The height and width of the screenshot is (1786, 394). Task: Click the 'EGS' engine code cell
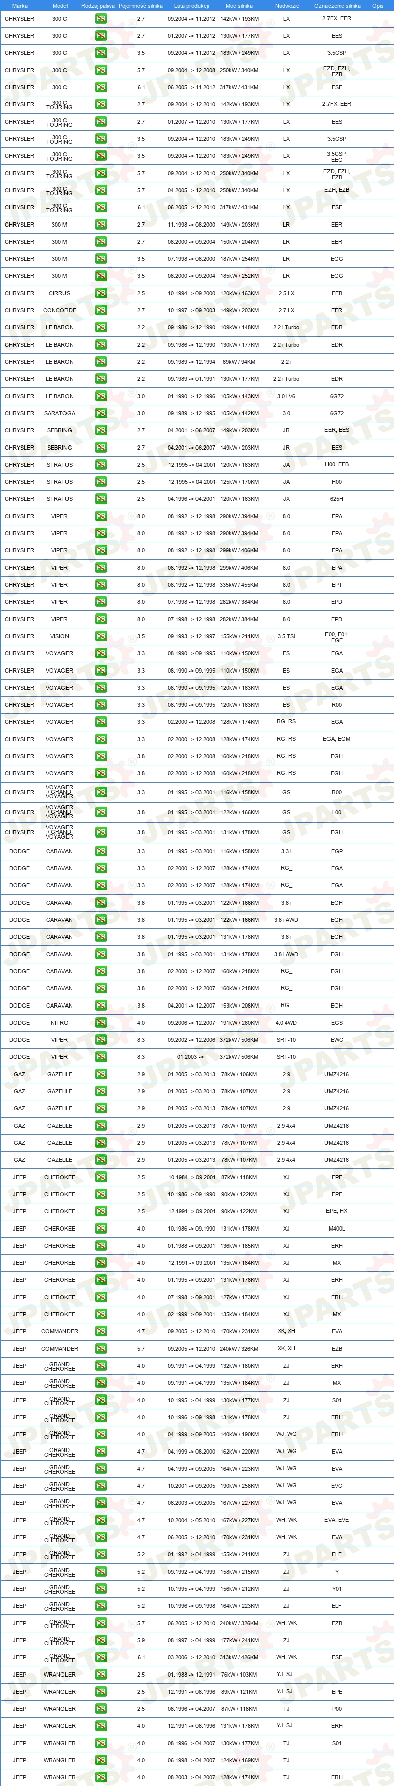click(337, 1023)
